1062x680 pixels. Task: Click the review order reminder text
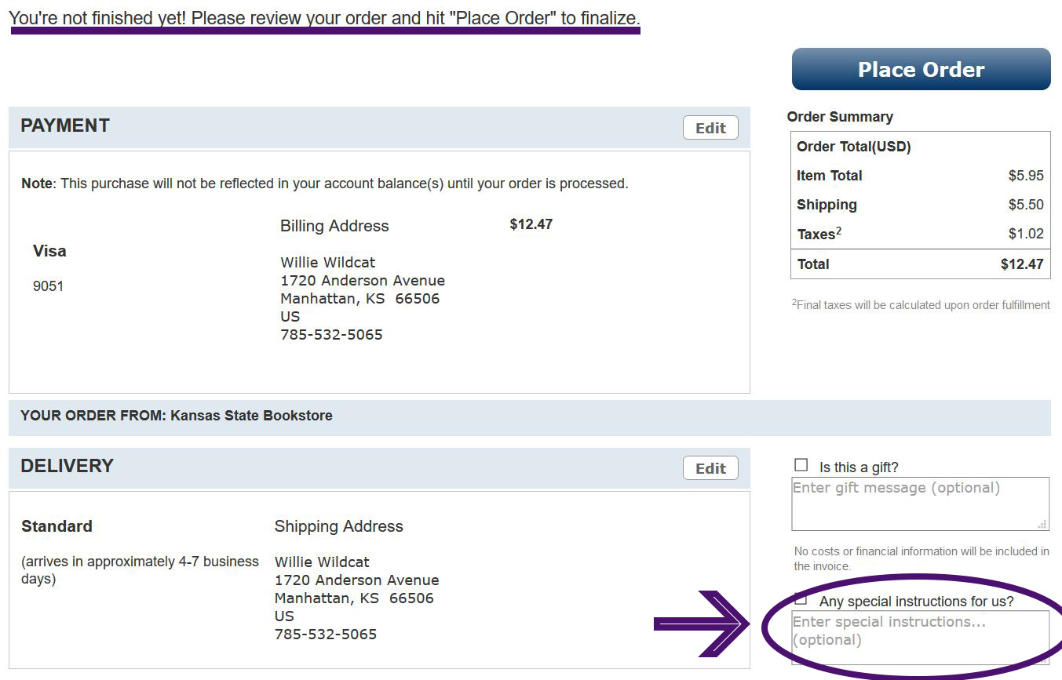pyautogui.click(x=327, y=17)
